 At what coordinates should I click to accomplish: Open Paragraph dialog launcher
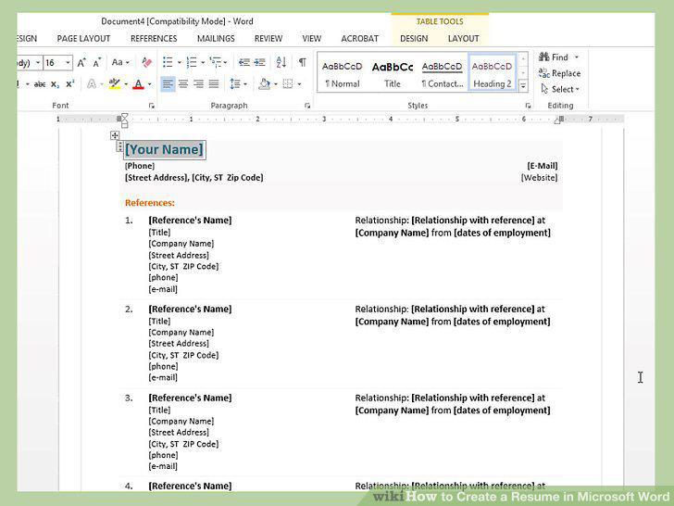[307, 106]
